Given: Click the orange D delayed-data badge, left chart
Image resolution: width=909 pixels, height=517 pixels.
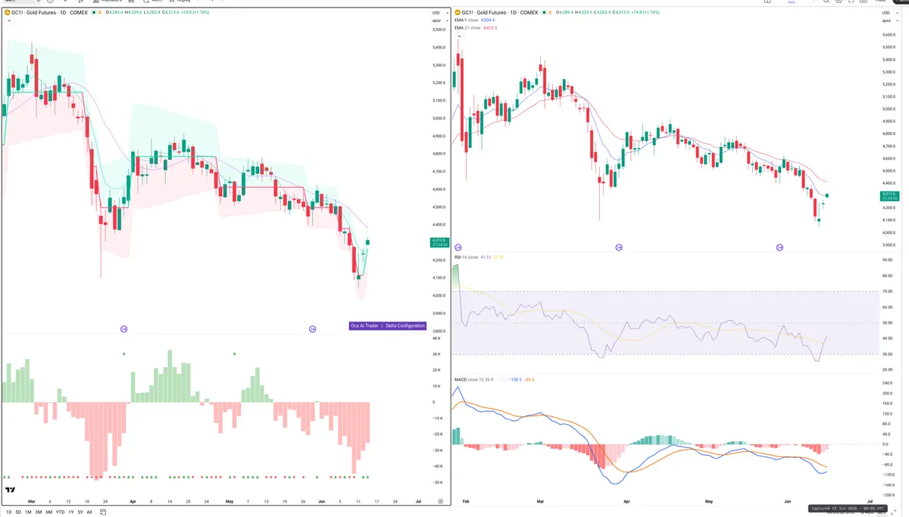Looking at the screenshot, I should pos(99,13).
